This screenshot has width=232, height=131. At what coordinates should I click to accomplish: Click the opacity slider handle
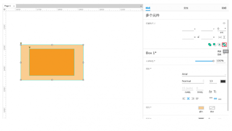[213, 61]
